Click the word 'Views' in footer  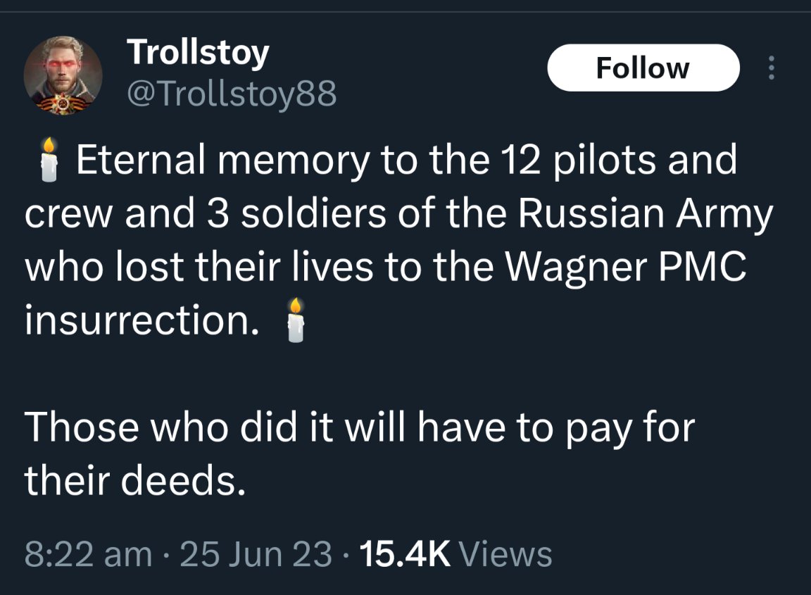pyautogui.click(x=506, y=554)
